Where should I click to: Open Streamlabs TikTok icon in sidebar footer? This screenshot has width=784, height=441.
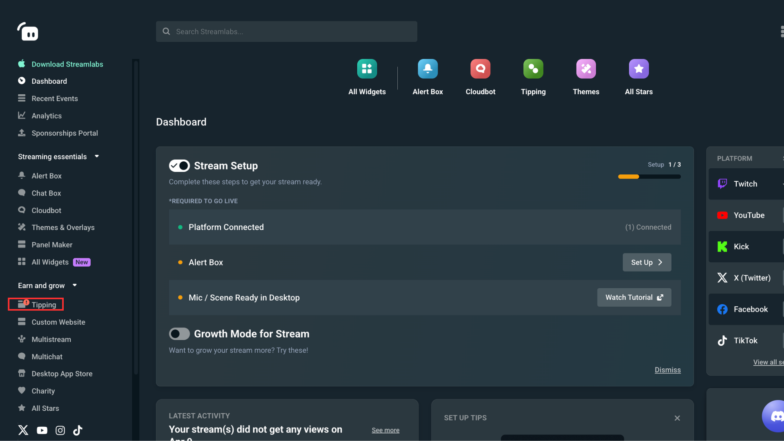78,430
